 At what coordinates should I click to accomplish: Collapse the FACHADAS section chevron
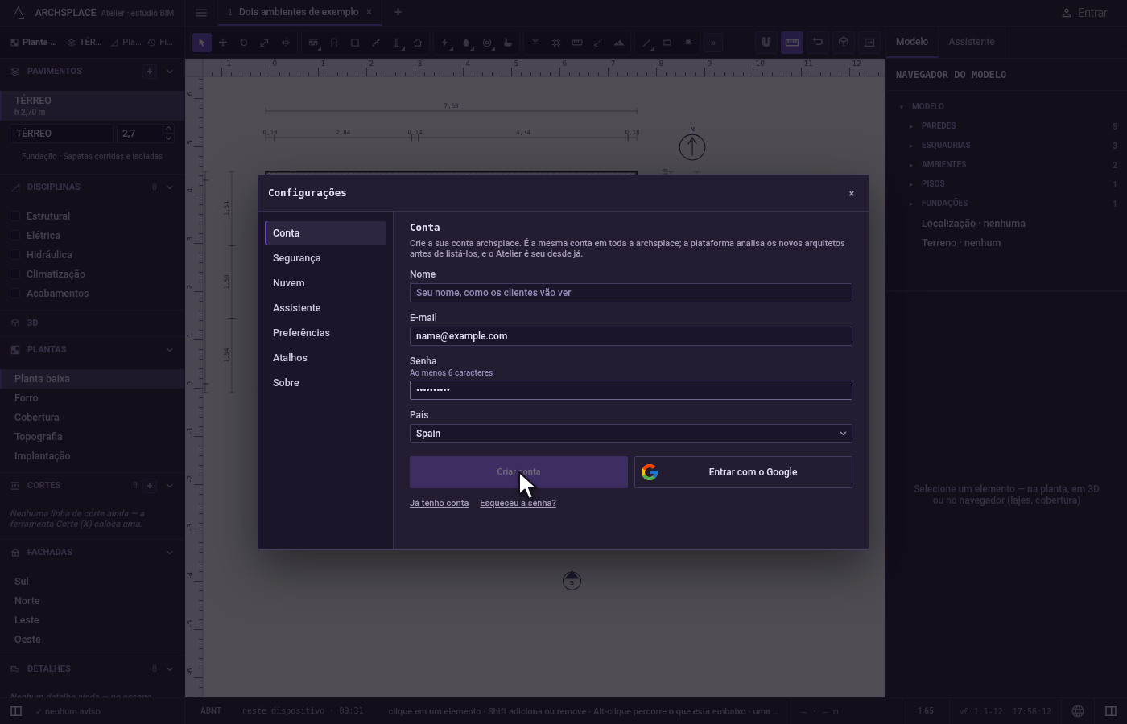coord(170,553)
